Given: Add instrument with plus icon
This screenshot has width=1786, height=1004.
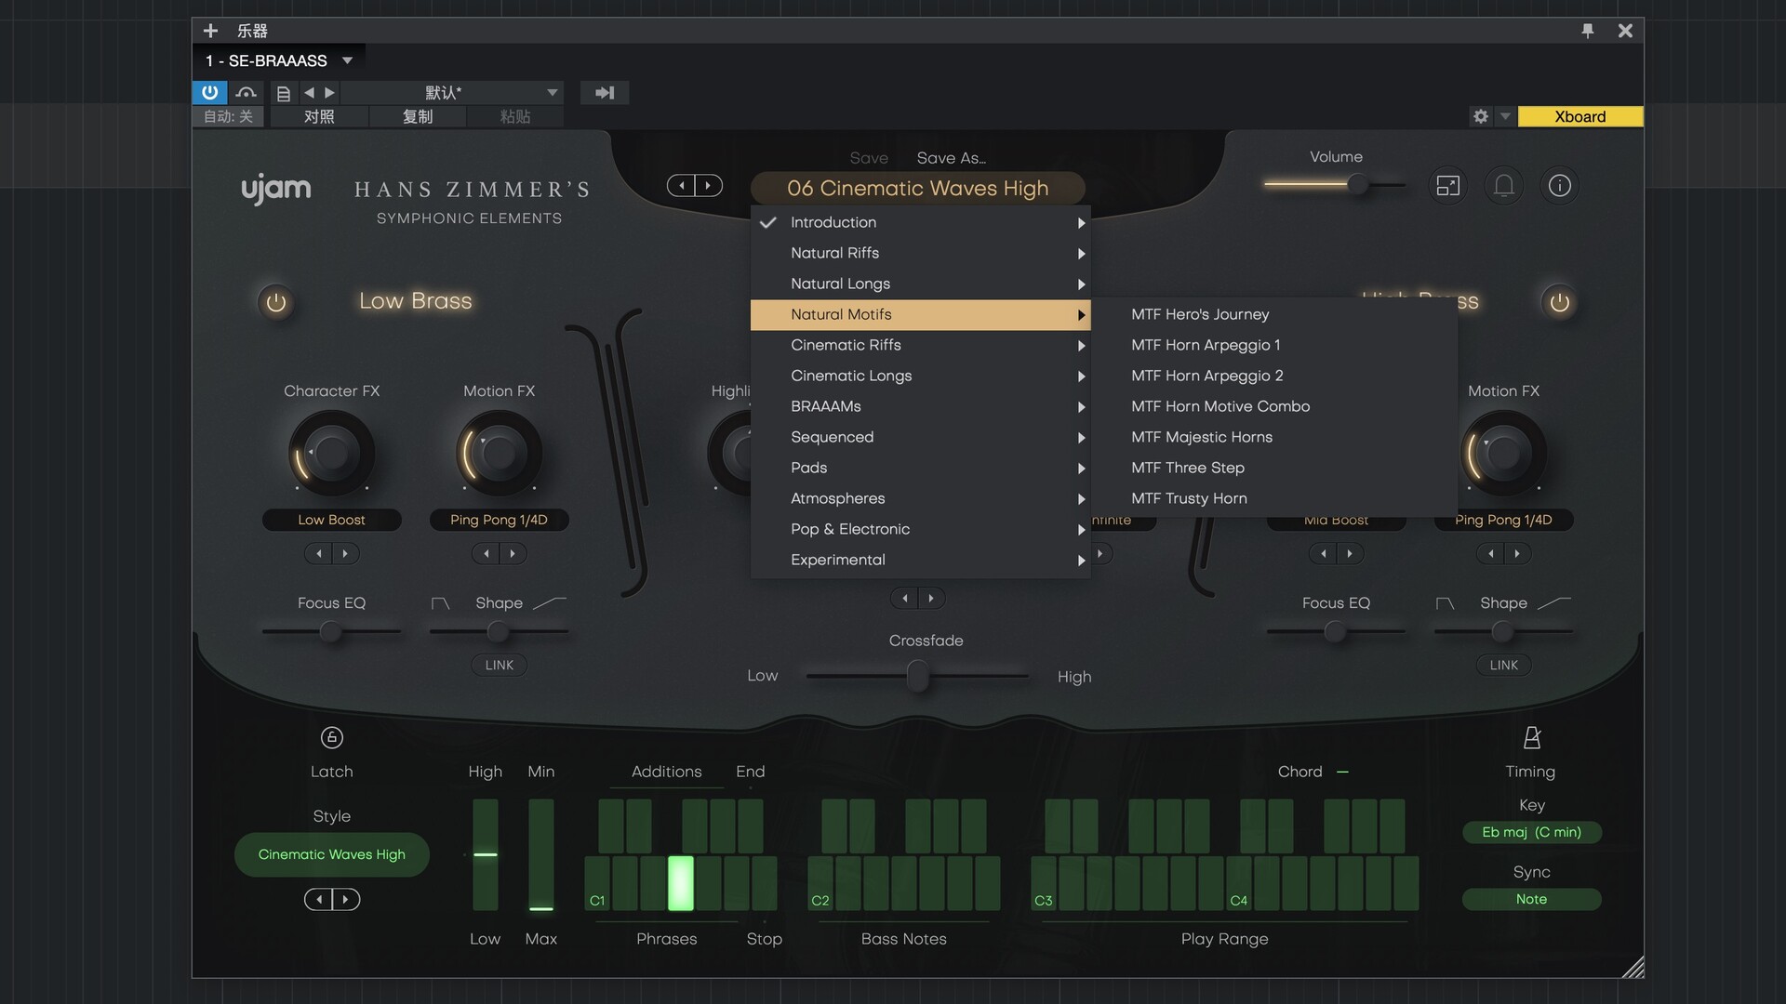Looking at the screenshot, I should [210, 31].
